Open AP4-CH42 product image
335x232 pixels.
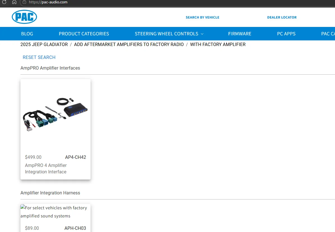point(55,114)
